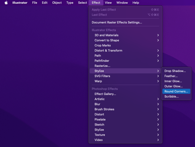Open the Help menu

point(136,3)
